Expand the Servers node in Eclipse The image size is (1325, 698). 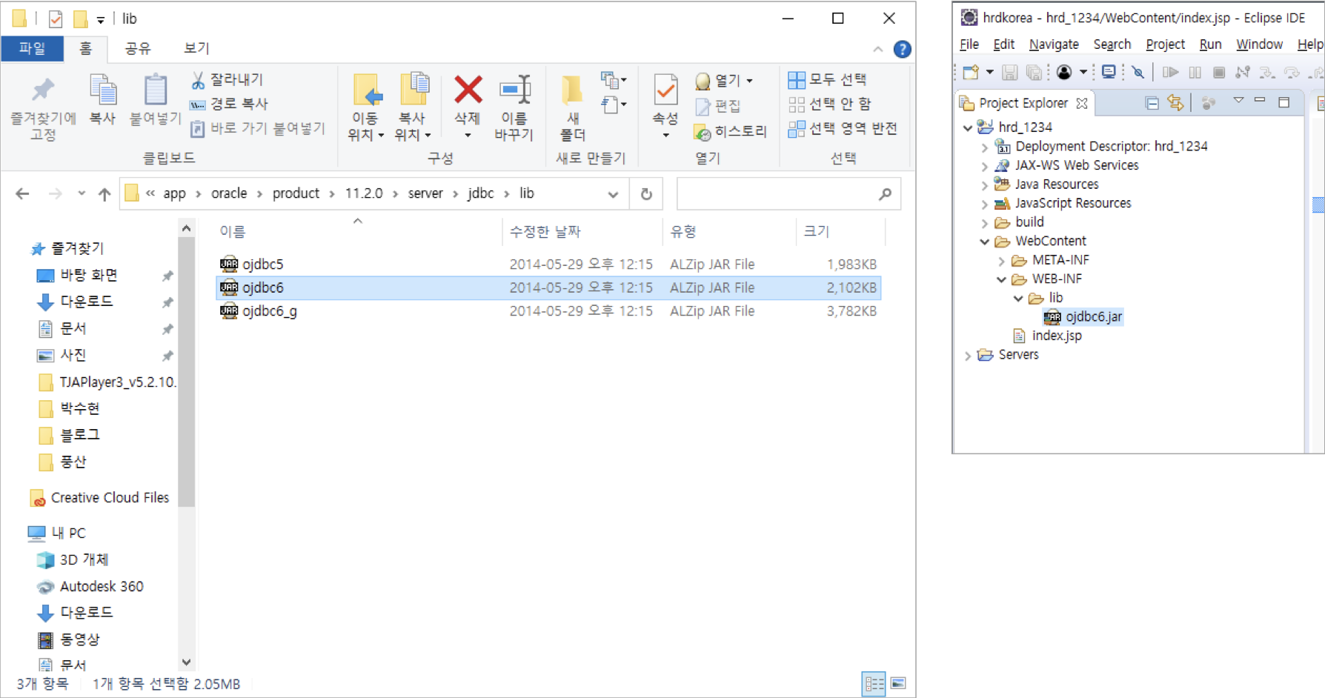pos(968,356)
